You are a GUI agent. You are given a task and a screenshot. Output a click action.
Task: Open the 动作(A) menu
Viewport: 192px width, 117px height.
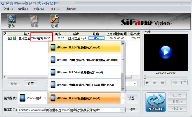pos(39,9)
